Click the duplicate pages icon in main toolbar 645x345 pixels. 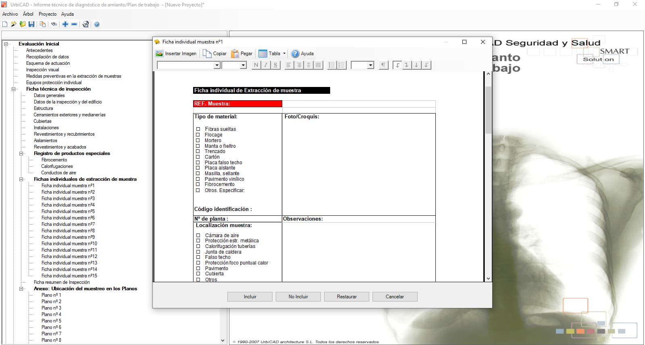point(43,24)
